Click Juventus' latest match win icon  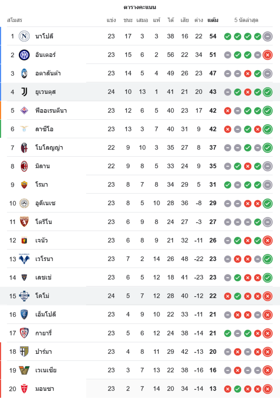268,92
